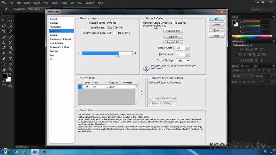Open the layer Kind filter dropdown
The width and height of the screenshot is (276, 155).
239,70
